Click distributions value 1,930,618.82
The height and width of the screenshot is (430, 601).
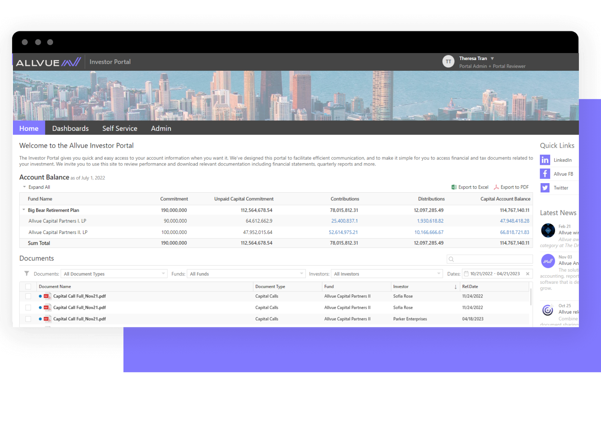coord(430,221)
